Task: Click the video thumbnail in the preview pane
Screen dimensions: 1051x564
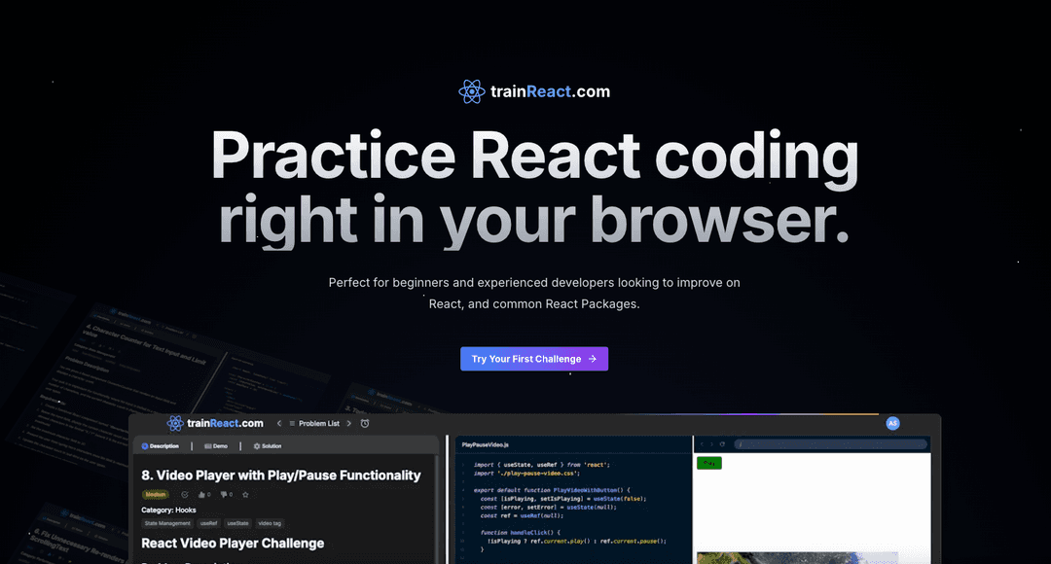Action: (x=798, y=558)
